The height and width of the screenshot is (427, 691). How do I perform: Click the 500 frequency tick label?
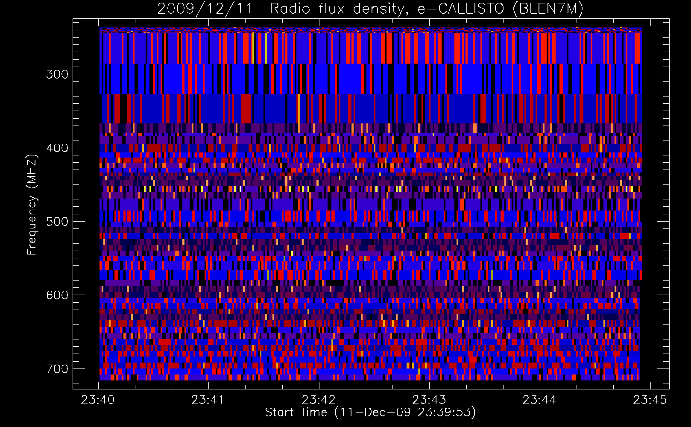point(57,221)
